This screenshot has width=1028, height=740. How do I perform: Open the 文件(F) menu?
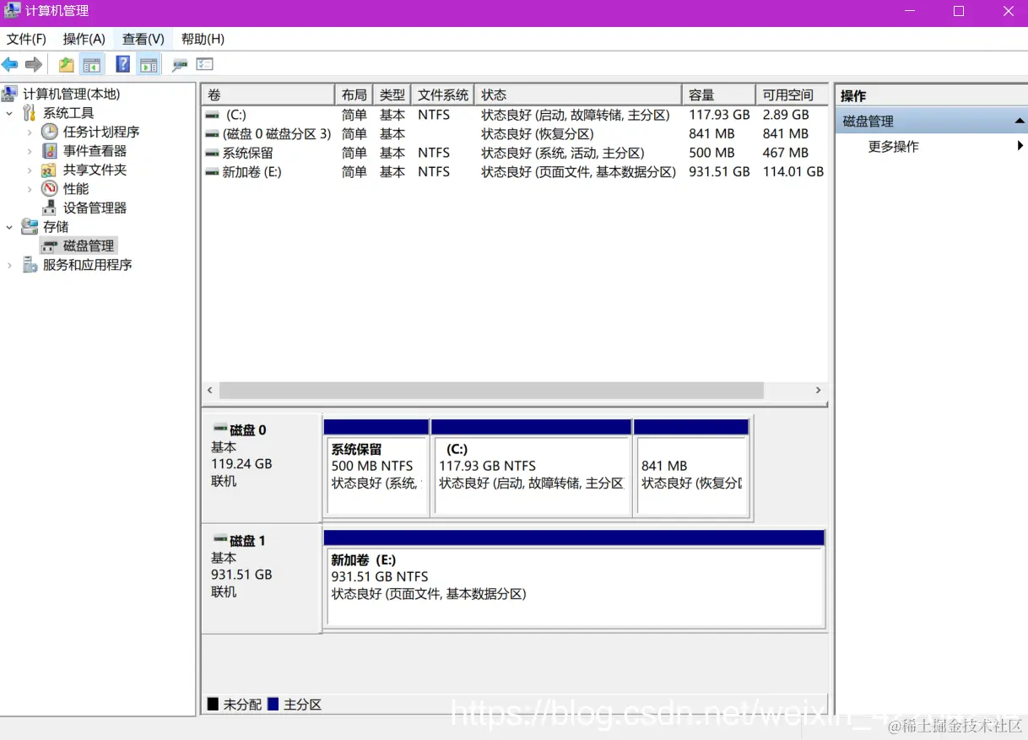tap(27, 39)
